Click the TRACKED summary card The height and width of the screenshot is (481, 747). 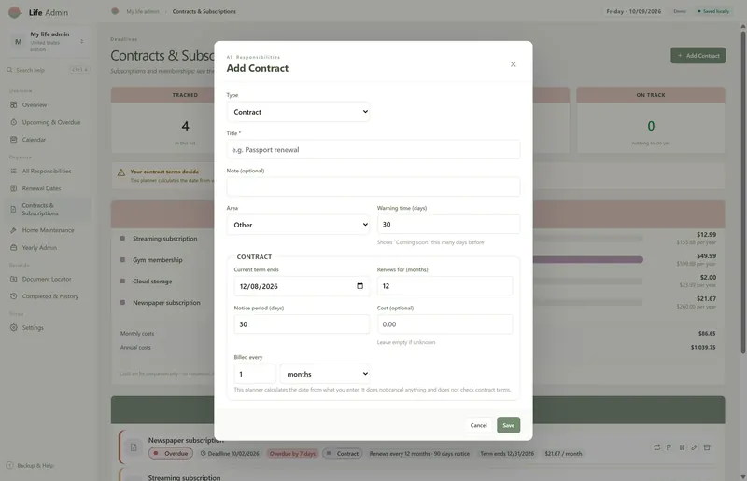tap(162, 120)
